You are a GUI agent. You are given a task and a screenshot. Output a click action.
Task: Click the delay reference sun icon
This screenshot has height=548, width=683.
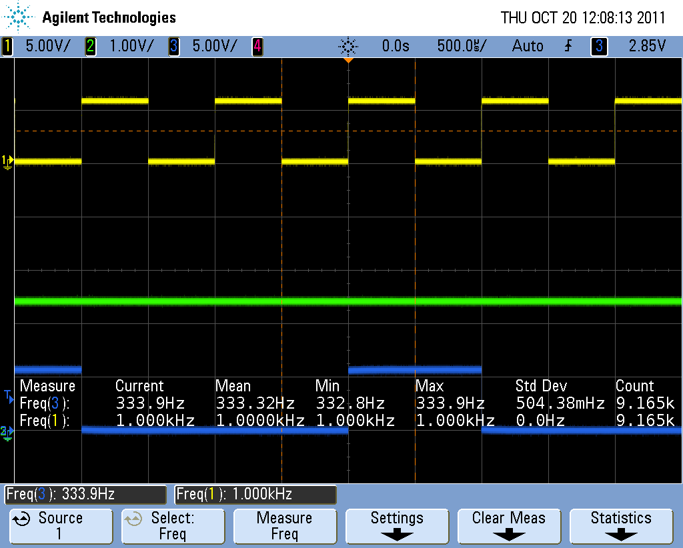(x=348, y=46)
